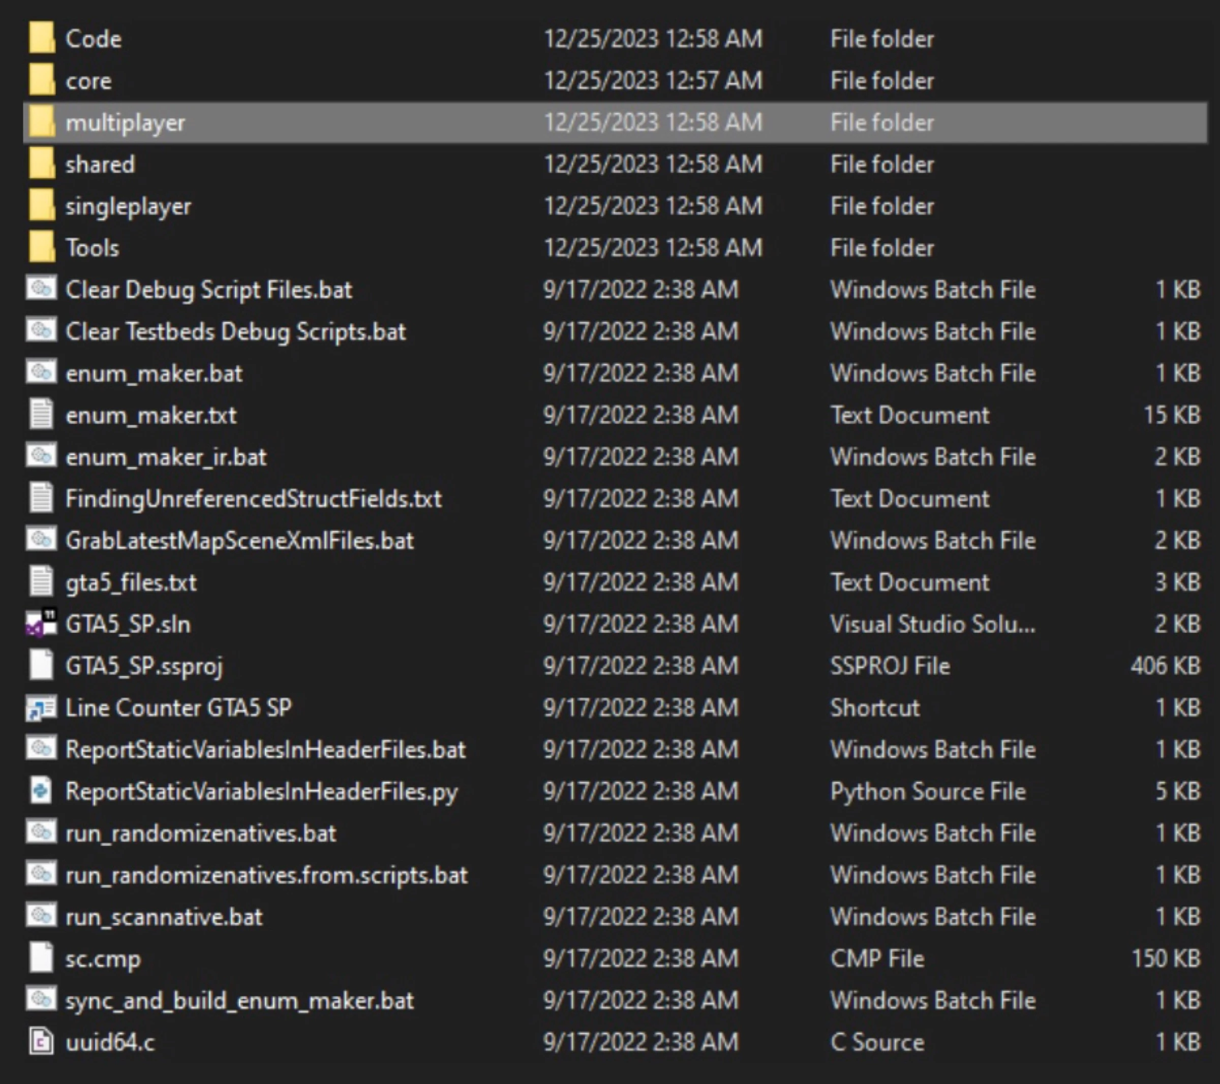
Task: Click the 'CMP File' type cell
Action: pos(877,958)
